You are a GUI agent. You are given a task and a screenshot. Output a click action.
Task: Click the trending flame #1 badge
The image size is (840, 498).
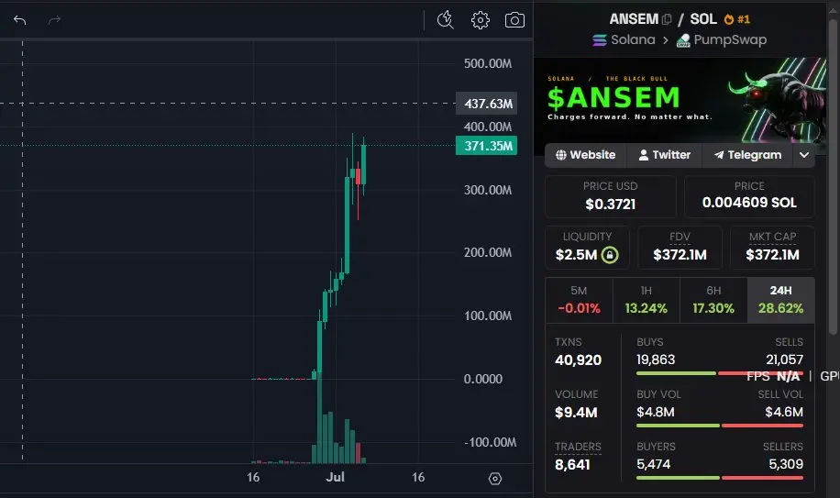[737, 19]
